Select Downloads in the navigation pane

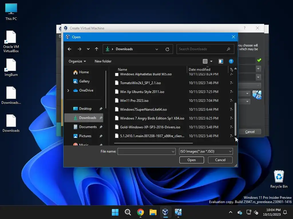coord(84,118)
